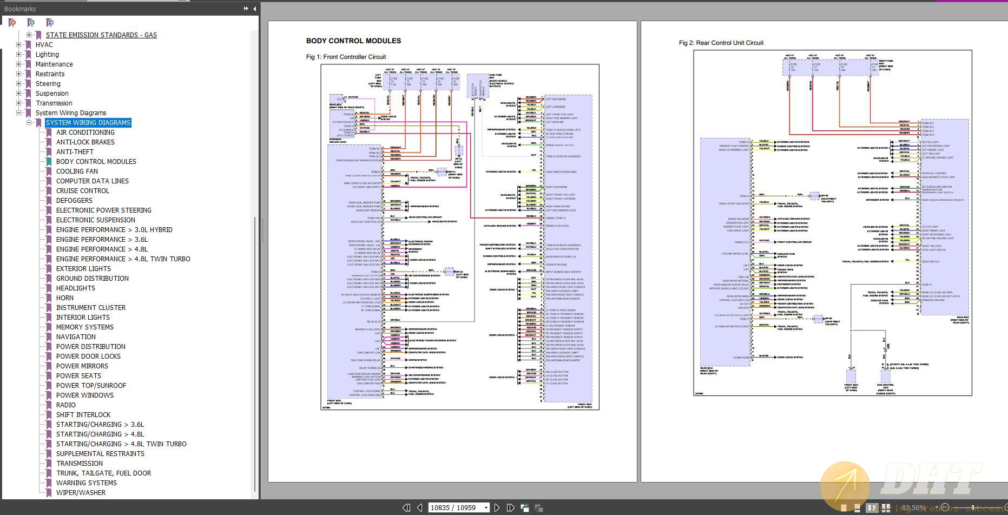This screenshot has width=1008, height=515.
Task: Click the go to bookmark icon
Action: 50,23
